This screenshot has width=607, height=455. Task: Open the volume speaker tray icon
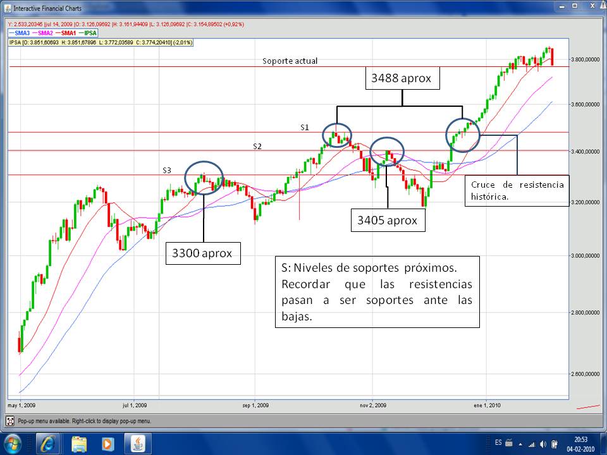point(543,444)
